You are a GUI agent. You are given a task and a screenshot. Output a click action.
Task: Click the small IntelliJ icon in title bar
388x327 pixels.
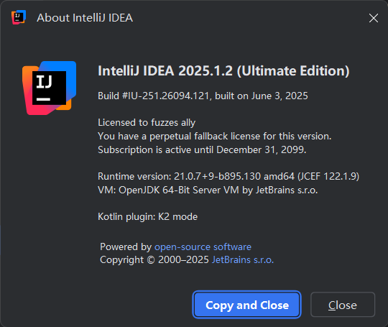tap(19, 17)
